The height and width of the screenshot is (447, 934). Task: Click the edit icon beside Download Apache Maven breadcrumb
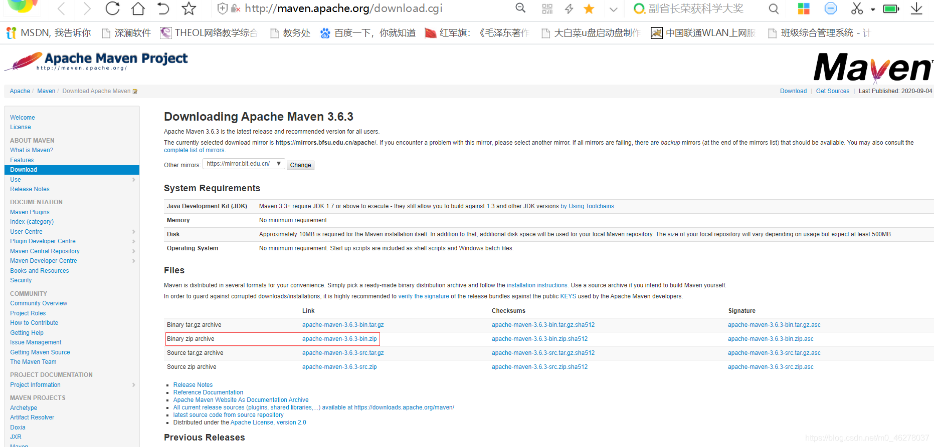(x=135, y=92)
